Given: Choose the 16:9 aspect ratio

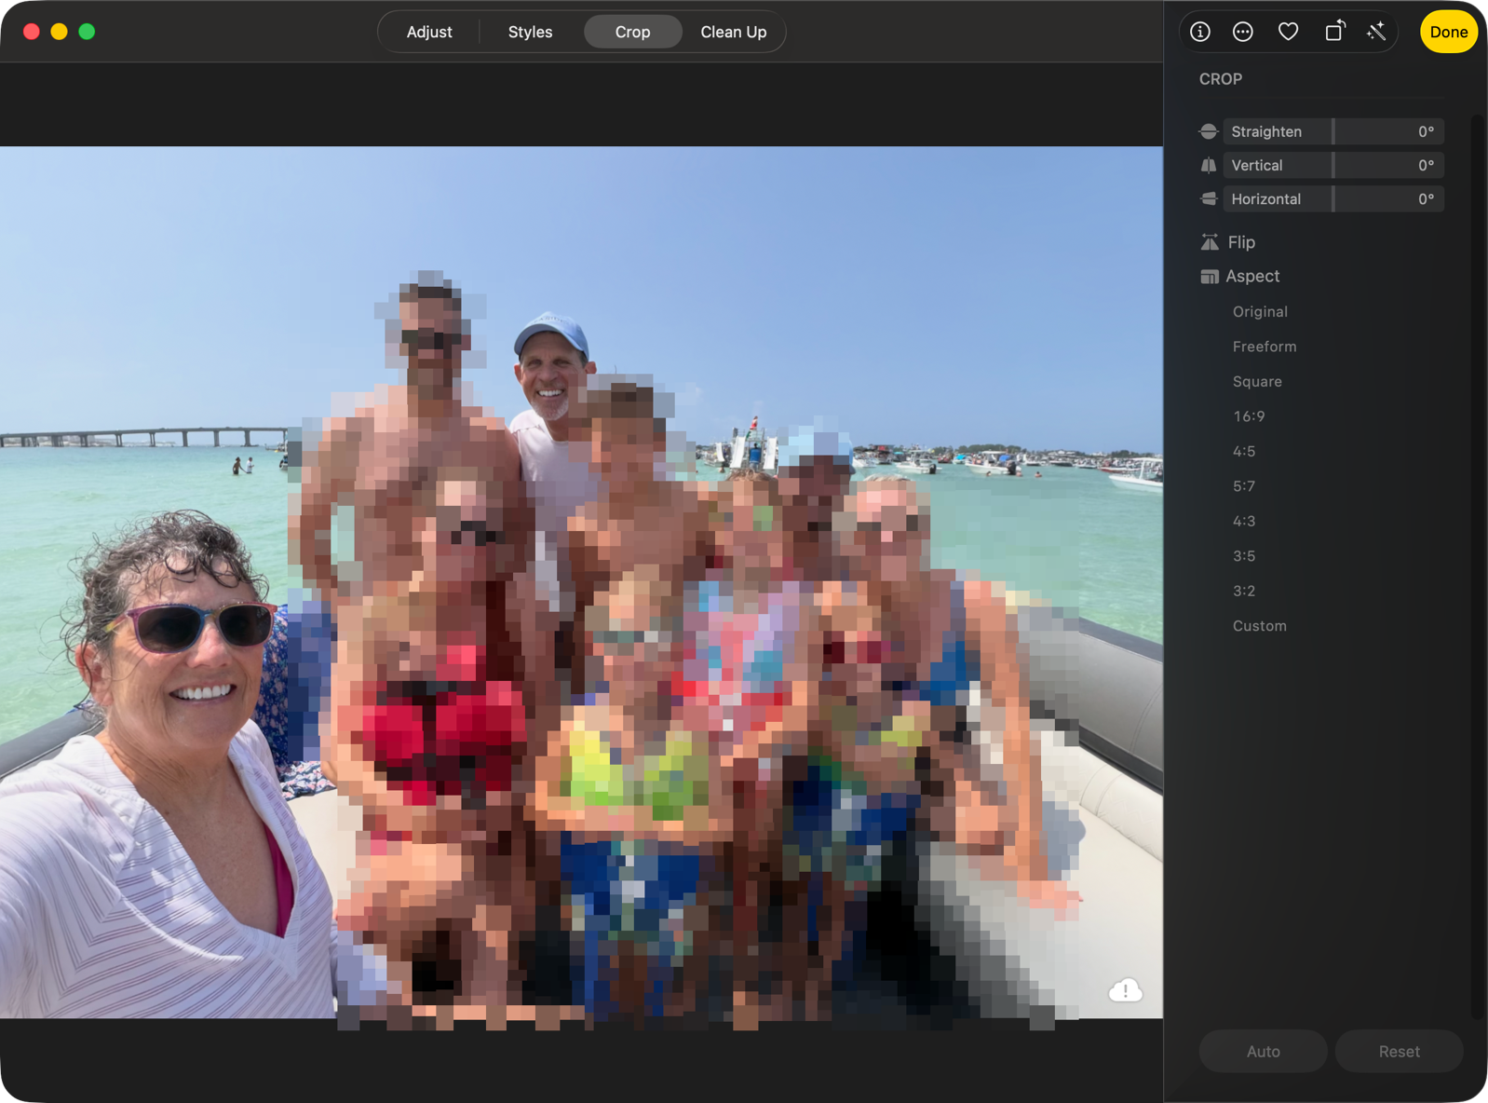Looking at the screenshot, I should [x=1249, y=416].
